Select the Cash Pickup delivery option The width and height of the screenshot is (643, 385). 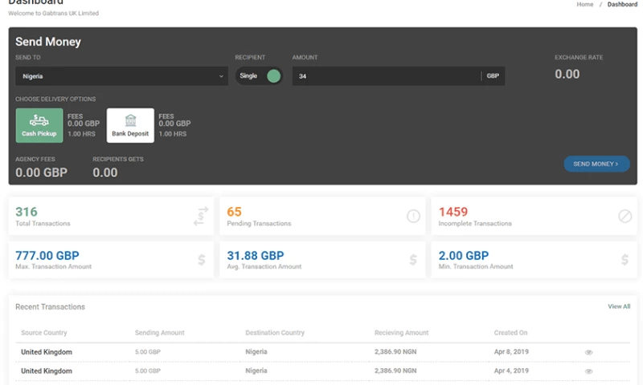(x=39, y=125)
